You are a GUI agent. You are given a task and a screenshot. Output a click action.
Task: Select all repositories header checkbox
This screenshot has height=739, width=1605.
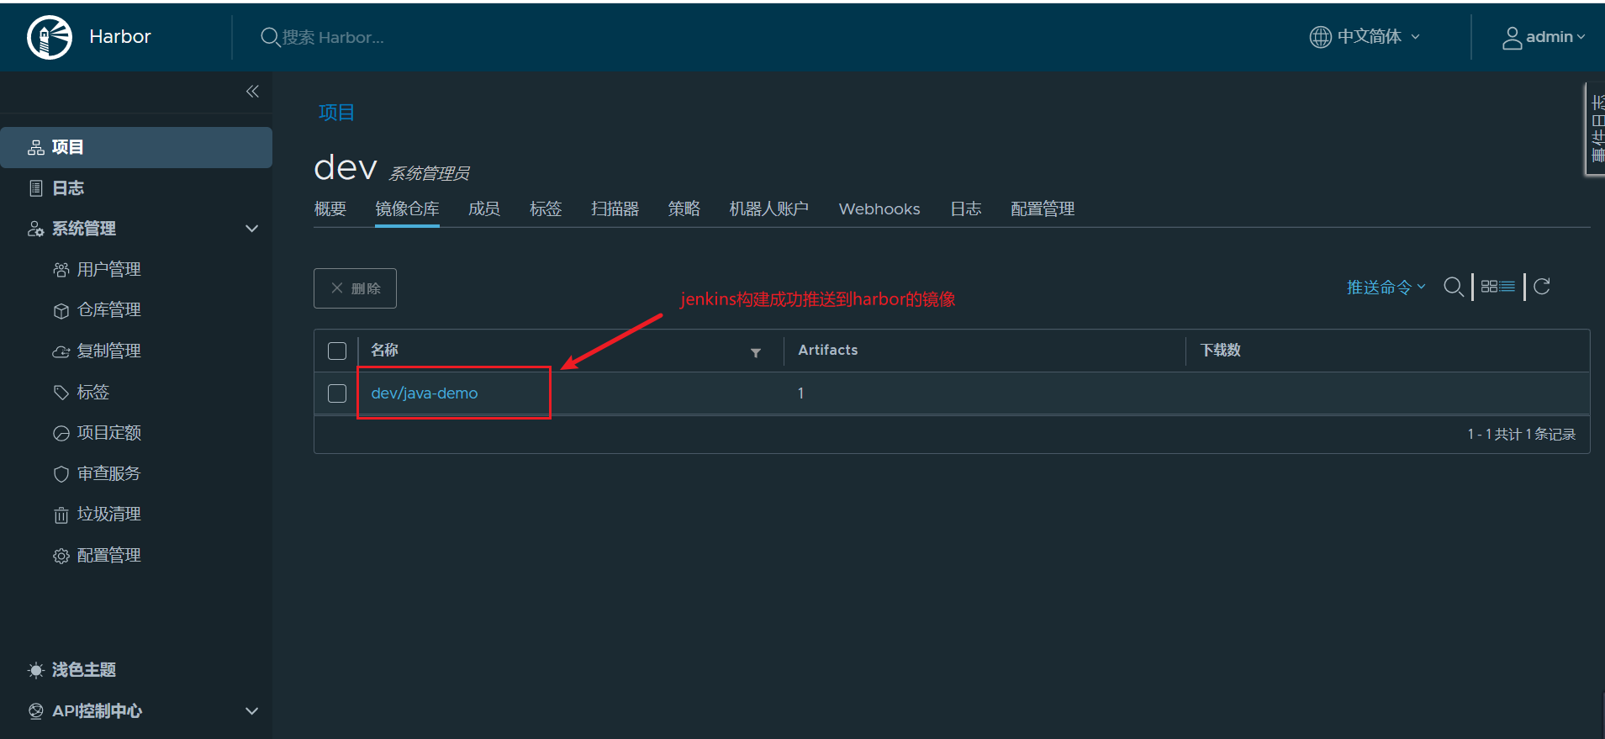tap(337, 351)
